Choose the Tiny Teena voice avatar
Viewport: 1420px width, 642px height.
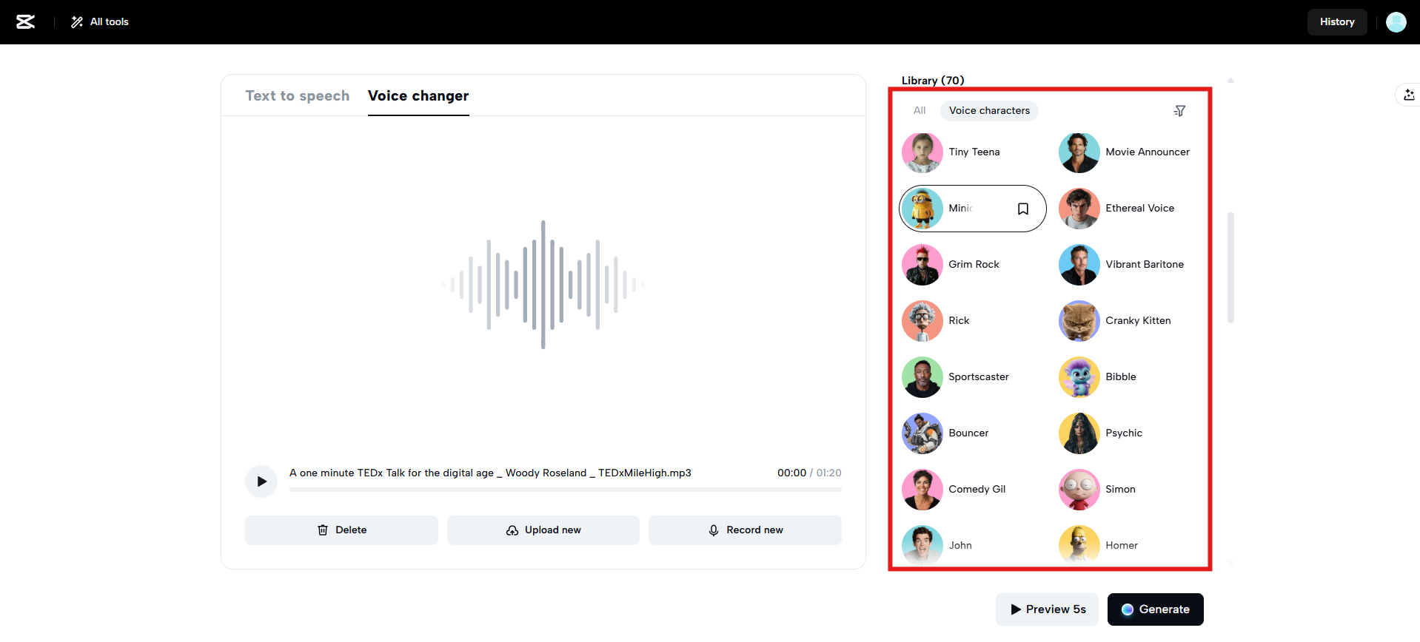point(922,152)
